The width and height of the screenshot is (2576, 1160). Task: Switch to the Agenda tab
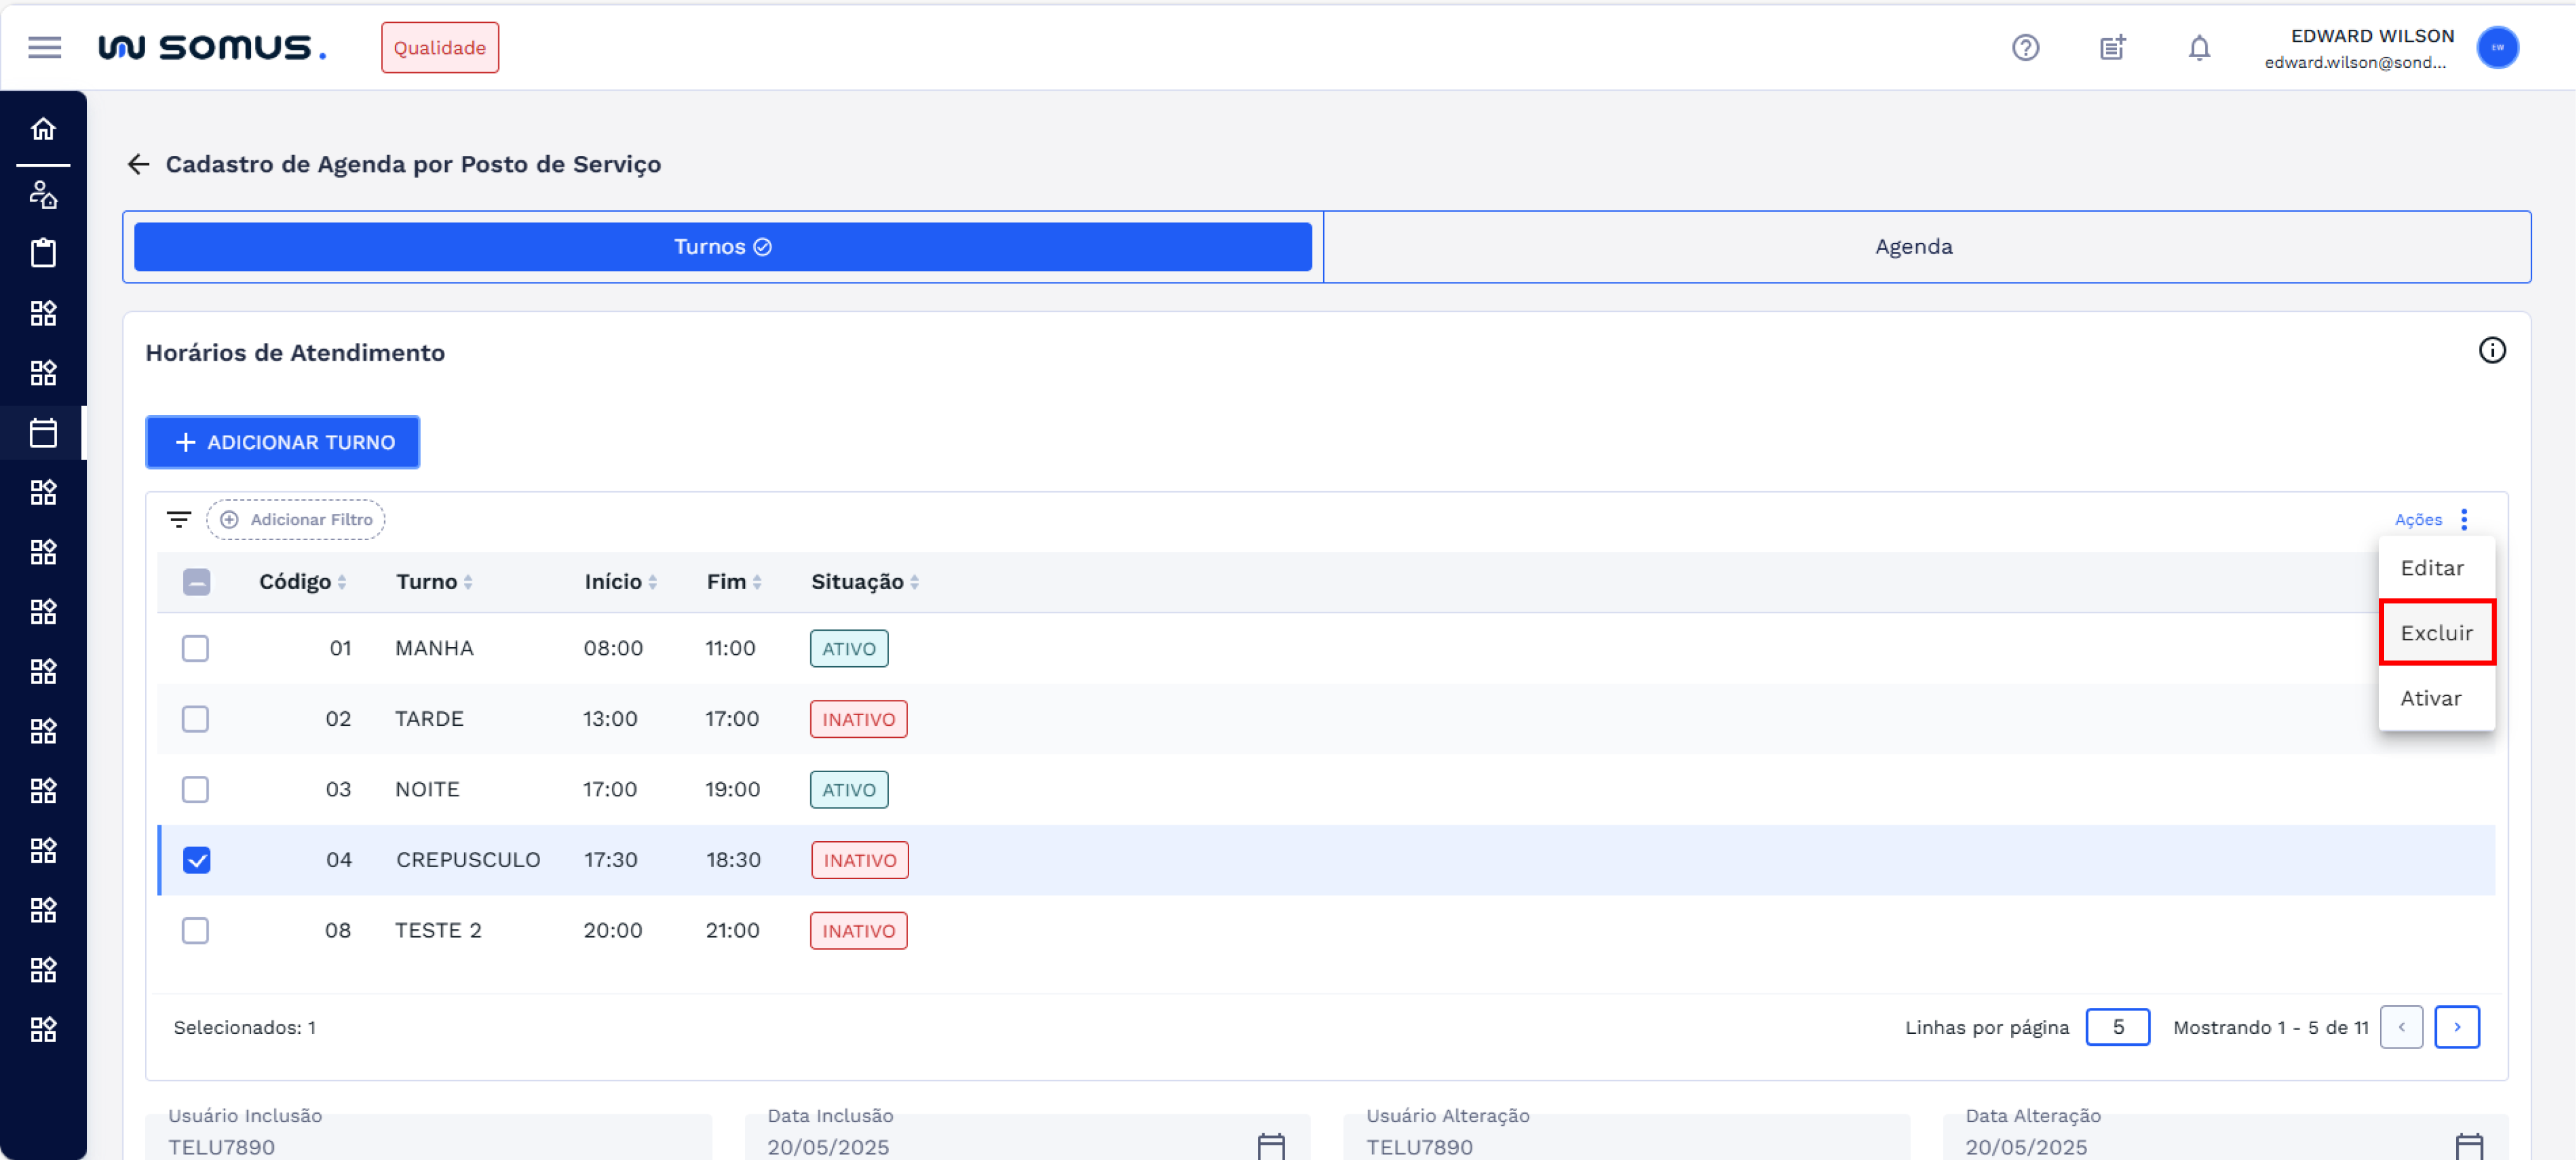click(x=1912, y=247)
